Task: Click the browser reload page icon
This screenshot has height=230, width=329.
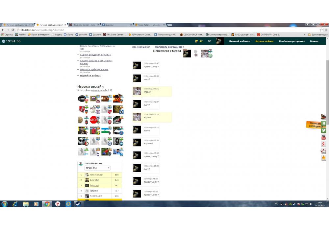Action: [x=13, y=30]
